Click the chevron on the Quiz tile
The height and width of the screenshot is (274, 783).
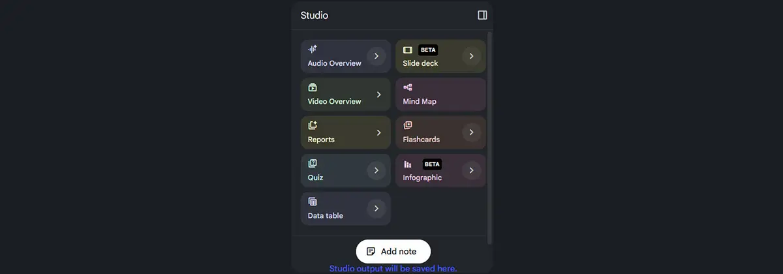[376, 171]
